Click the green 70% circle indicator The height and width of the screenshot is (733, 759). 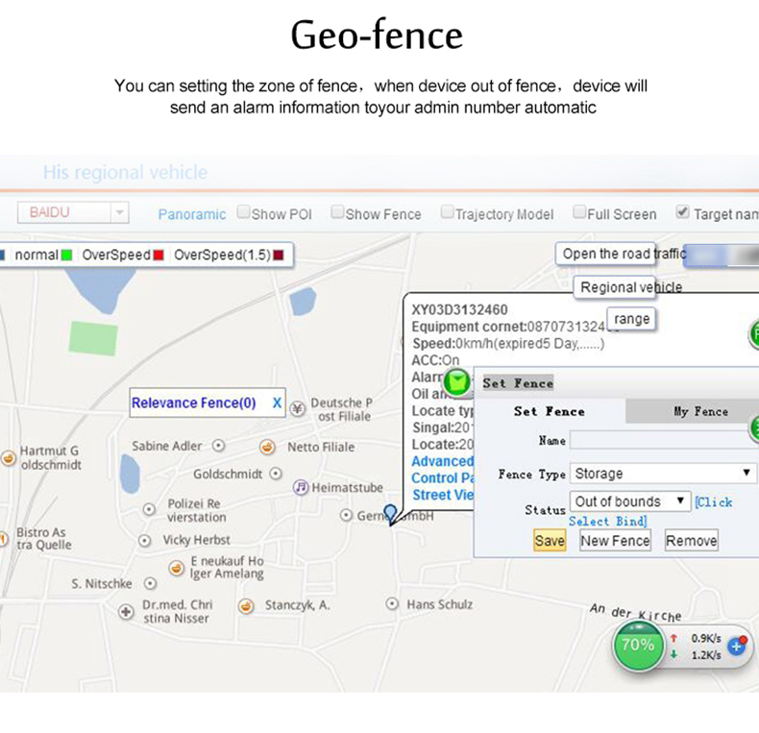(639, 645)
